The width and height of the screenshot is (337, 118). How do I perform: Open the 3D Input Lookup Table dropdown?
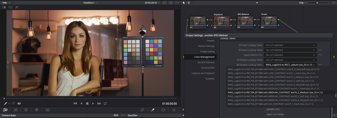pyautogui.click(x=290, y=50)
